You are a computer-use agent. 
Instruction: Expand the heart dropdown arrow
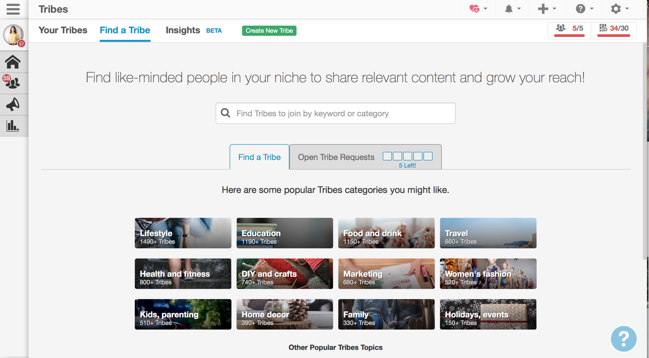click(485, 9)
